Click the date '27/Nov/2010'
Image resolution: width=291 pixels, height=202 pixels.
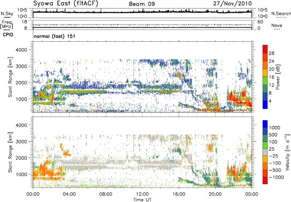[232, 4]
